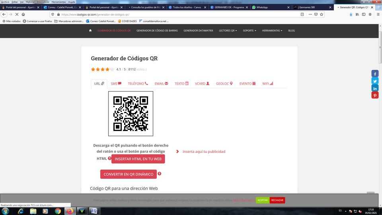Open Firefox Marcadores menu

(43, 2)
